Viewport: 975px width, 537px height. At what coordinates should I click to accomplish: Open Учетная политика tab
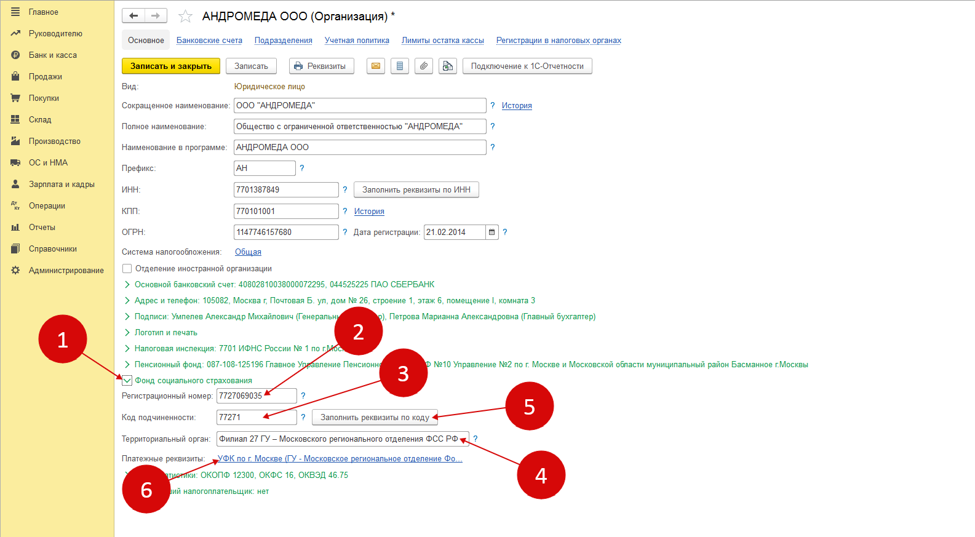click(x=357, y=41)
